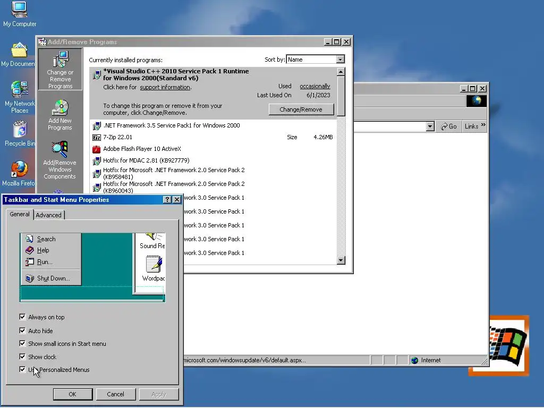Click the Internet zone globe in the status bar

coord(414,361)
